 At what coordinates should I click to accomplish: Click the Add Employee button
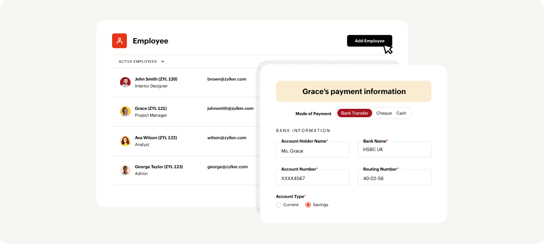pos(370,41)
